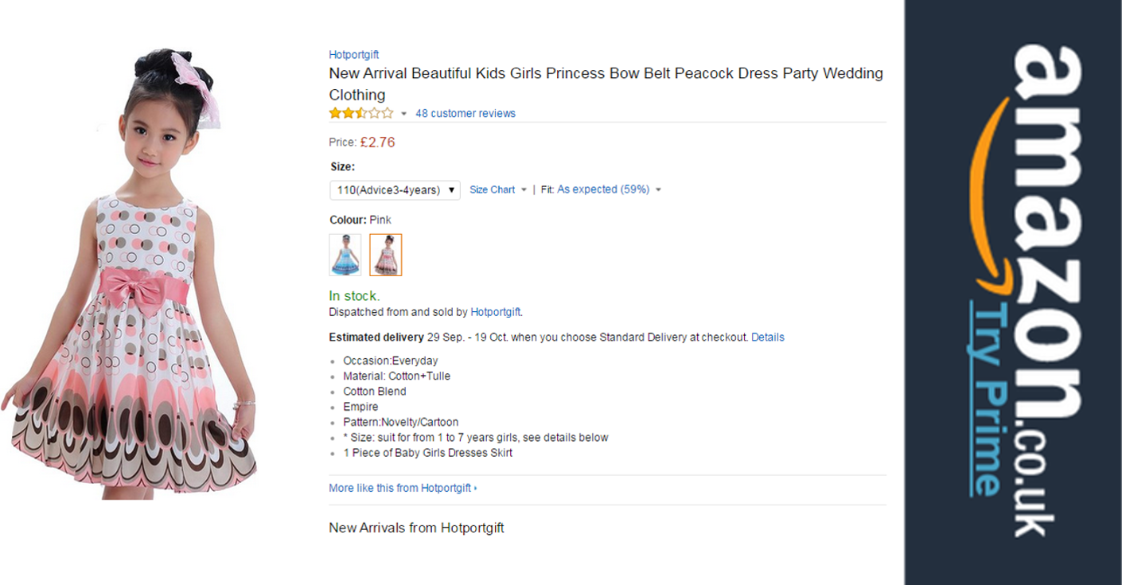Open the Hotportgift seller link under In stock
The image size is (1122, 585).
(x=496, y=312)
